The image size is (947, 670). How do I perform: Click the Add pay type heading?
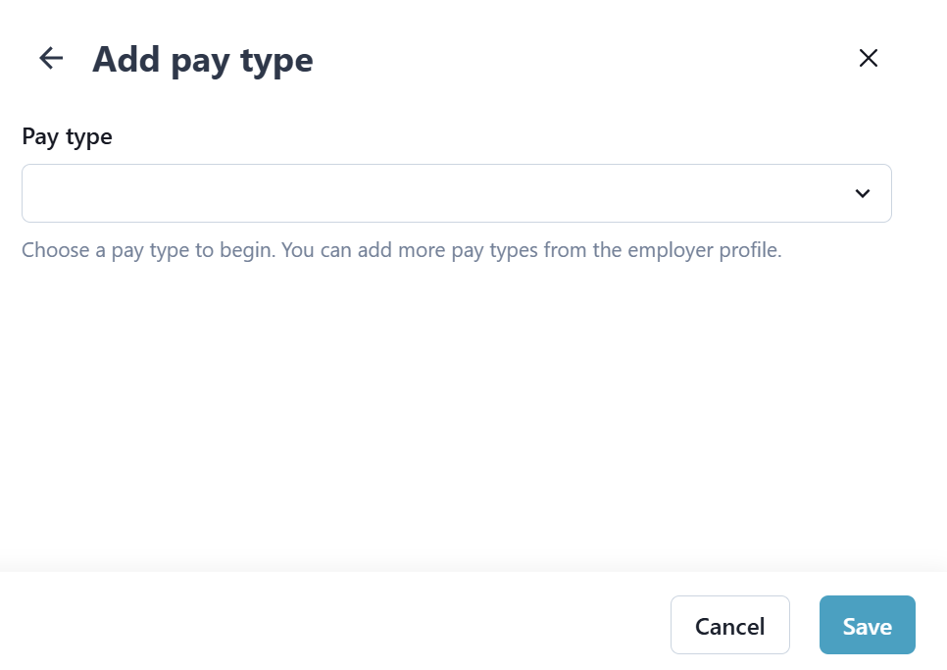pyautogui.click(x=203, y=60)
